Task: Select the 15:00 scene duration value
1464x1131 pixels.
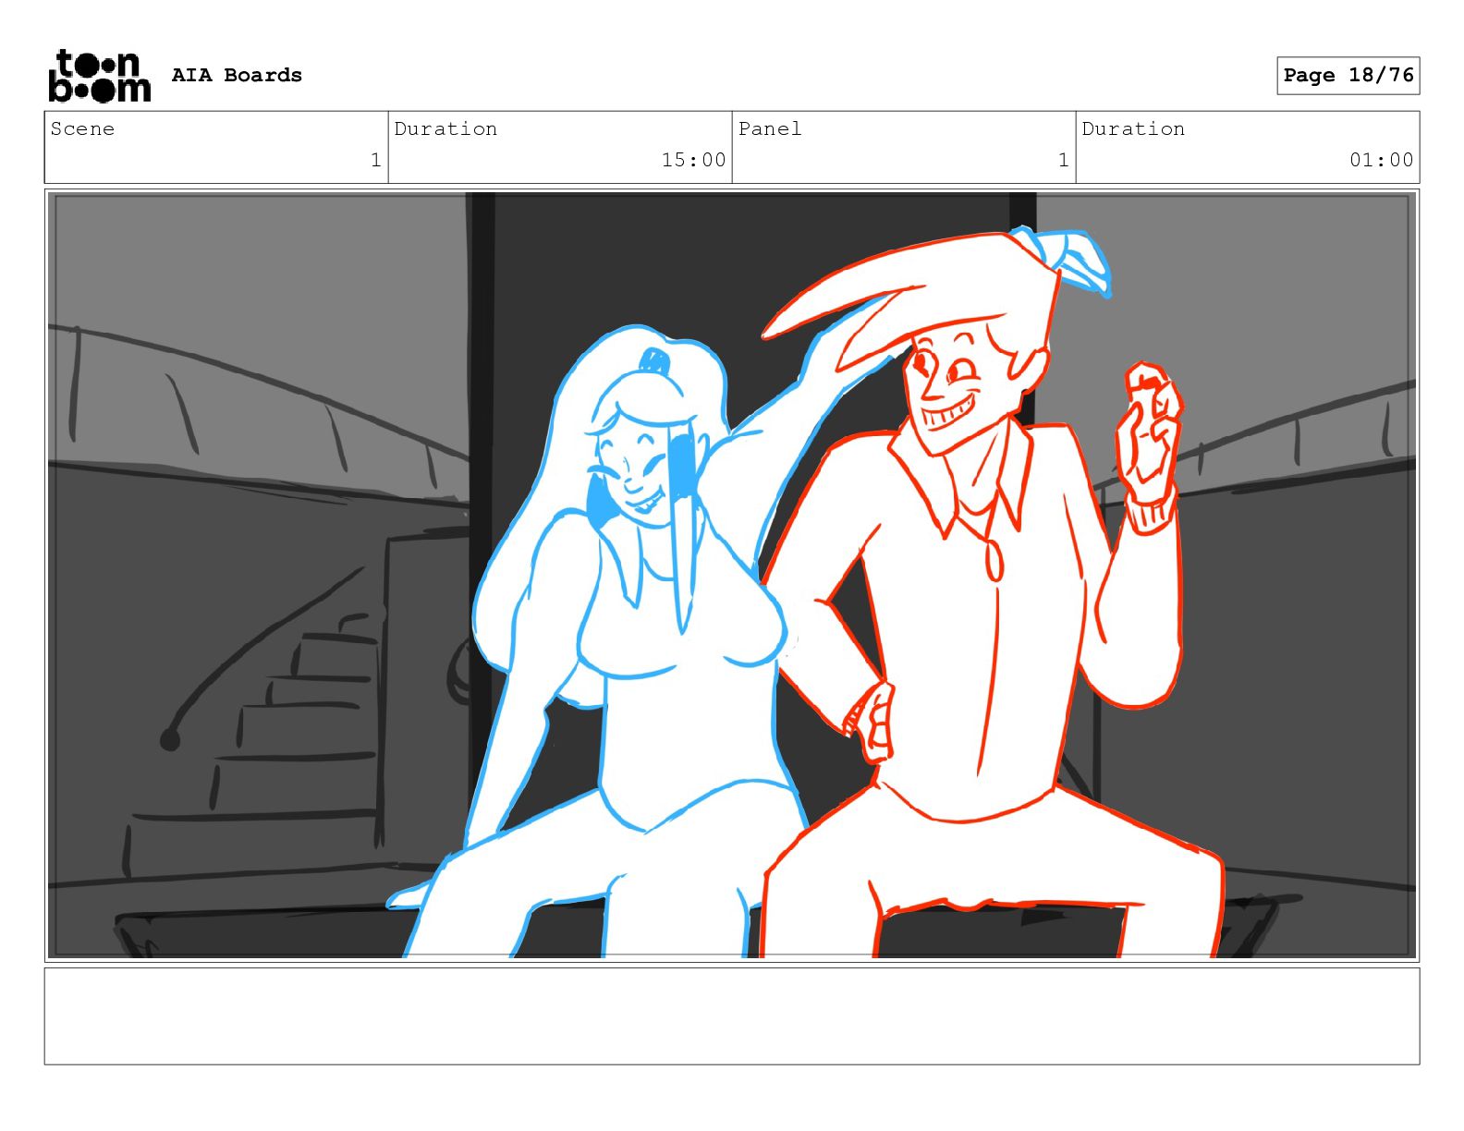Action: pyautogui.click(x=693, y=161)
